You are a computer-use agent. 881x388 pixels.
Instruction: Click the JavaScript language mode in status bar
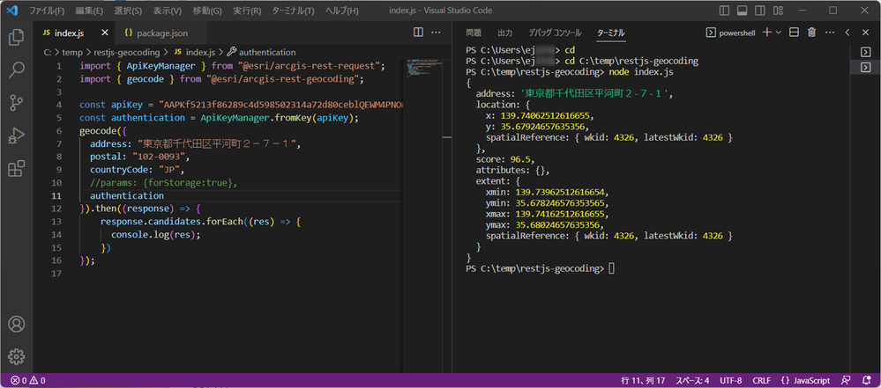click(806, 381)
